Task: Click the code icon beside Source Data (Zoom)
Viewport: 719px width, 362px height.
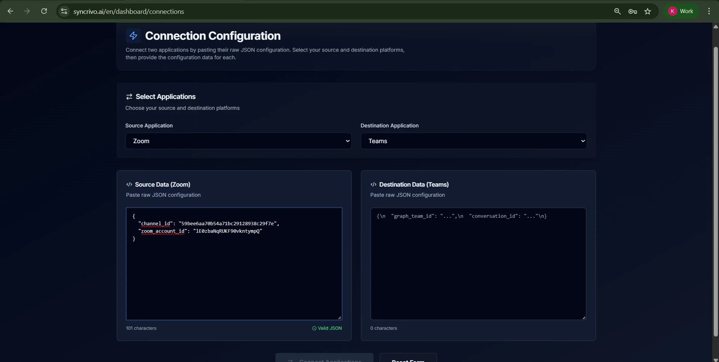Action: point(129,184)
